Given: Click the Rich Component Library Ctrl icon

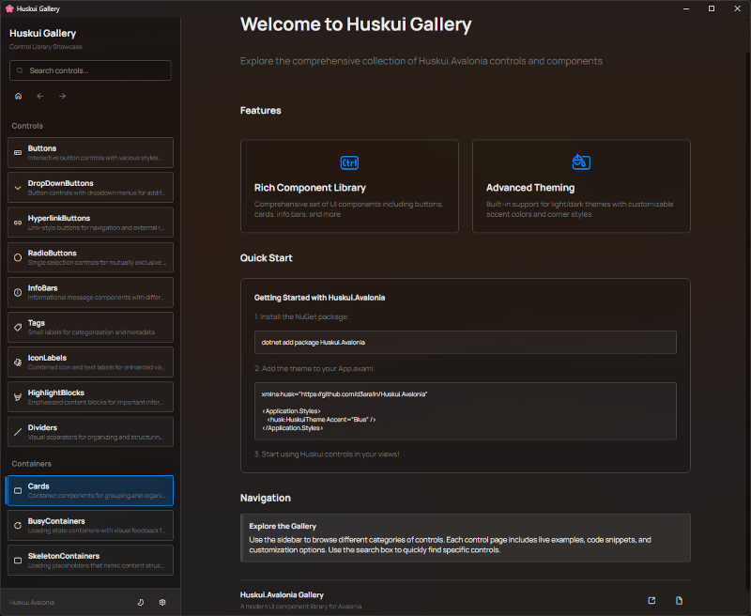Looking at the screenshot, I should 349,162.
